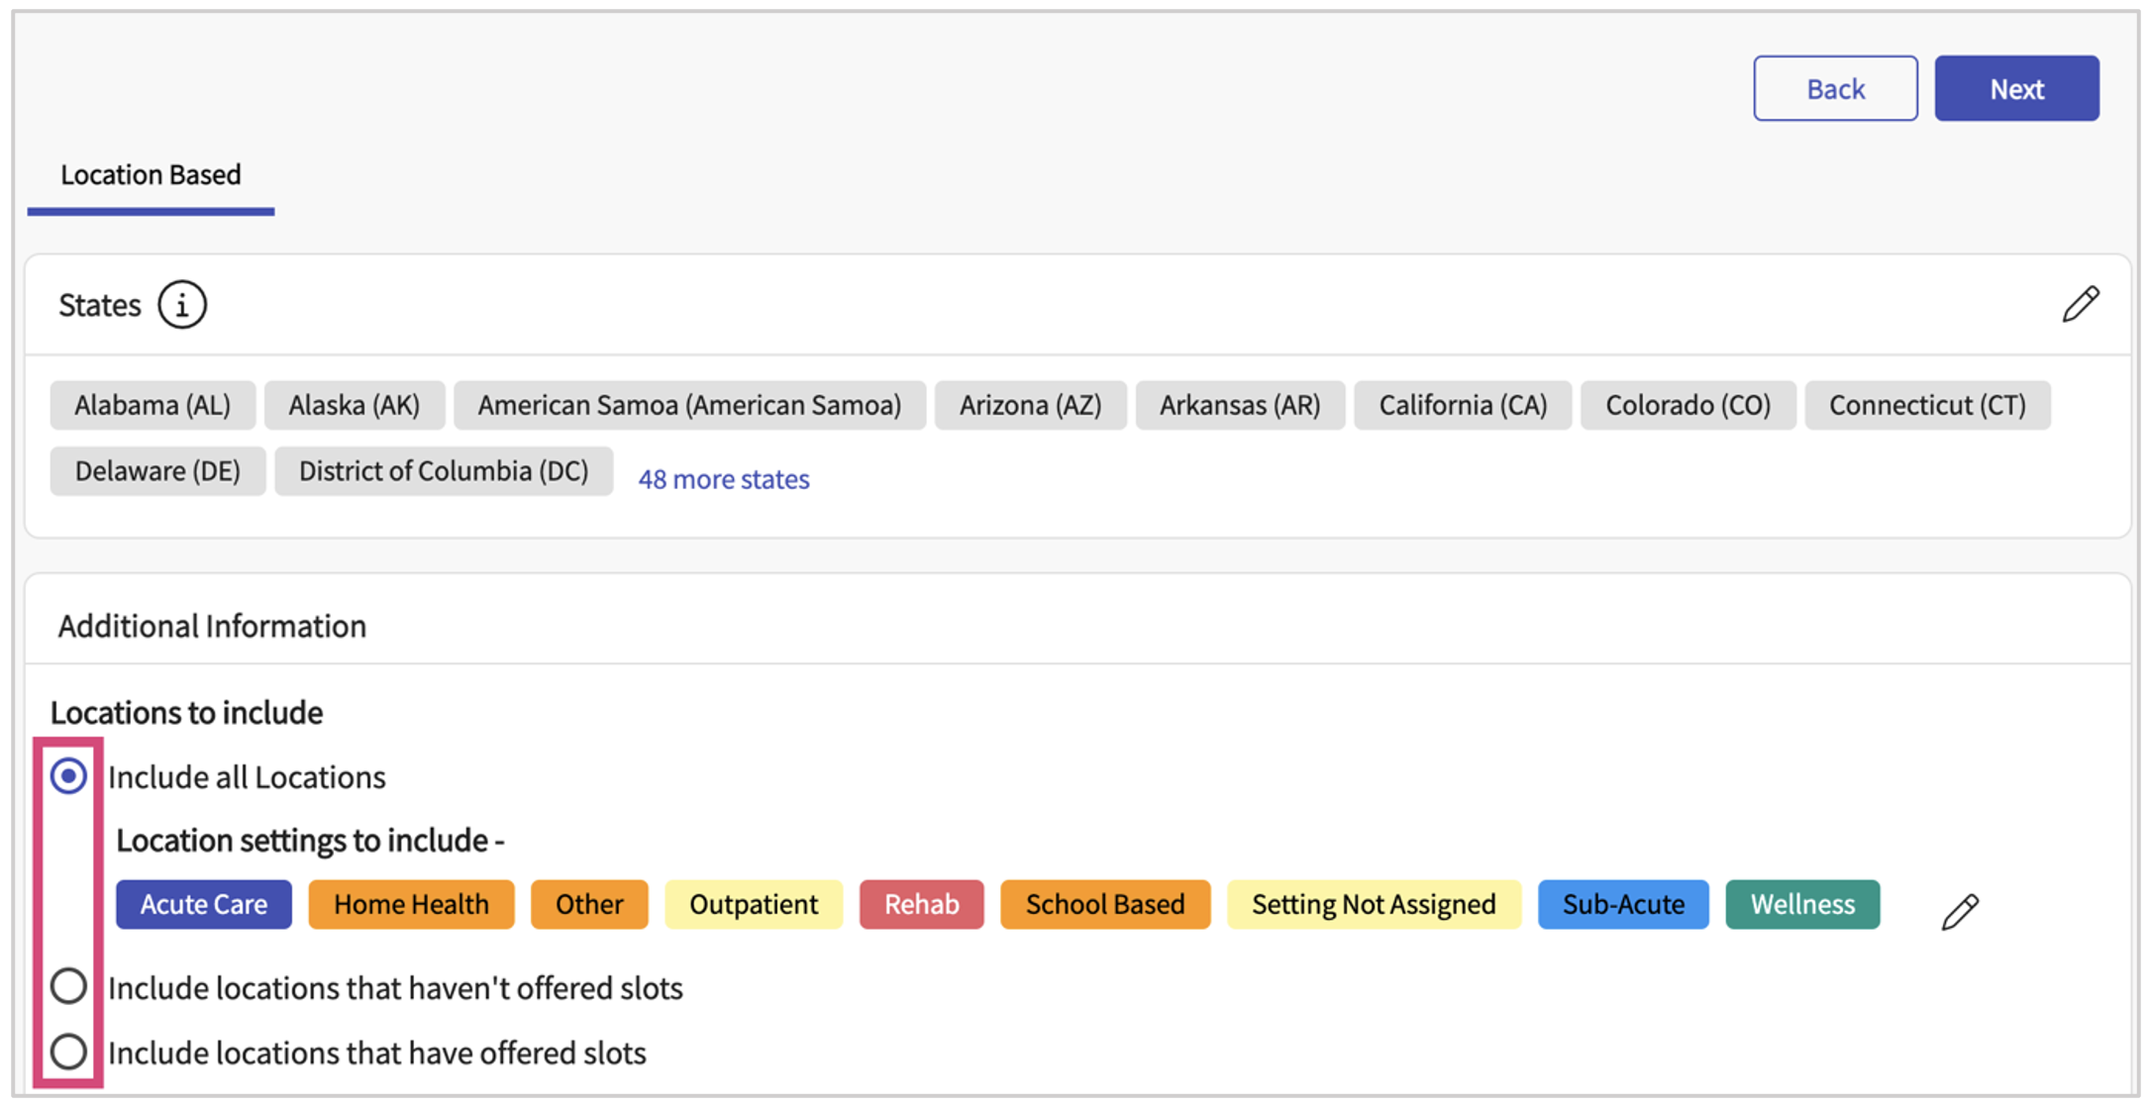This screenshot has height=1107, width=2149.
Task: Click the Acute Care setting tag
Action: click(x=204, y=904)
